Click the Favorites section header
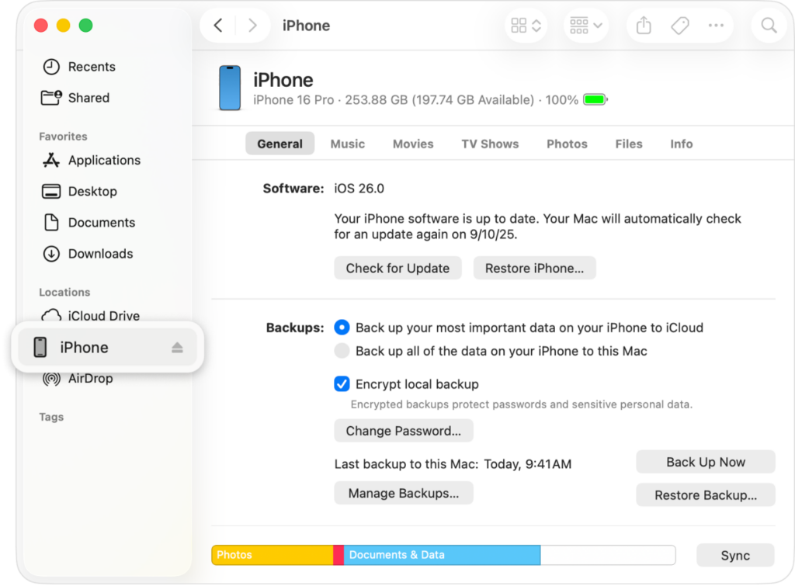The height and width of the screenshot is (586, 795). [x=64, y=137]
